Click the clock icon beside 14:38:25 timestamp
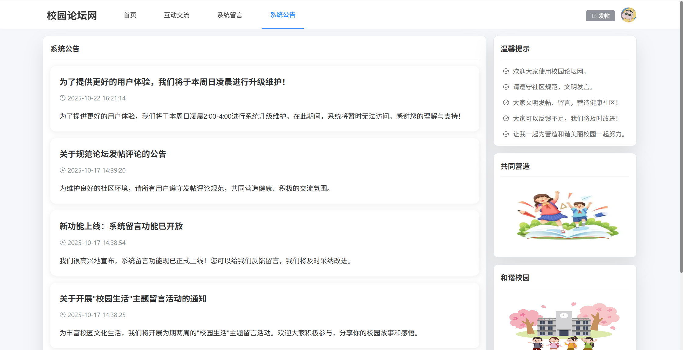 [63, 315]
